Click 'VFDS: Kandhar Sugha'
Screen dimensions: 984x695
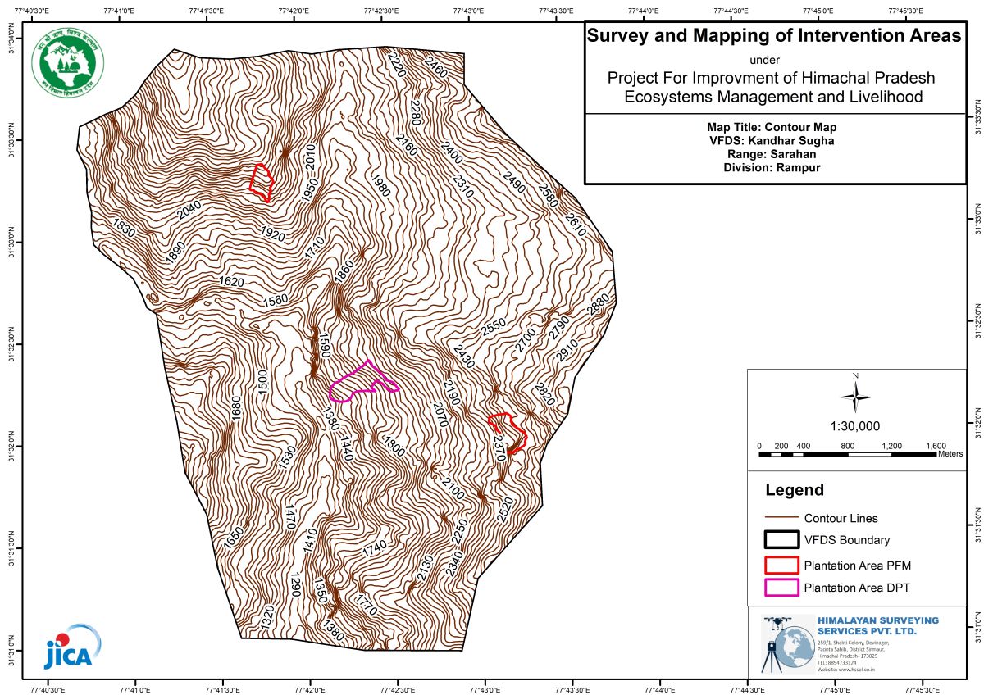coord(772,141)
